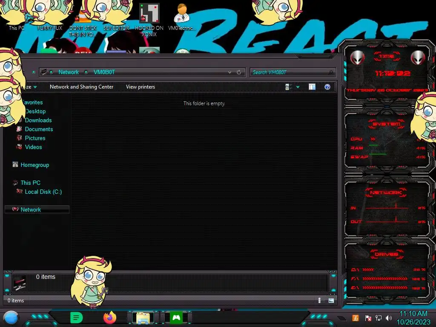
Task: Click the network connection tray icon
Action: pyautogui.click(x=379, y=318)
